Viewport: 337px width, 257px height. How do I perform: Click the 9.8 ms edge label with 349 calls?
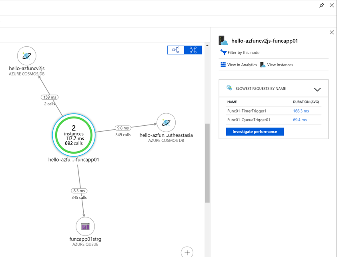click(x=122, y=128)
